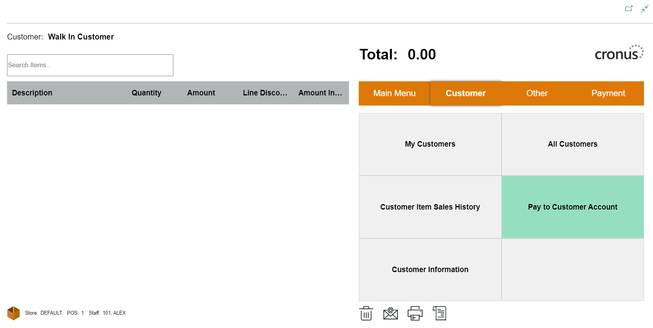
Task: Click the receipt document icon
Action: coord(440,313)
